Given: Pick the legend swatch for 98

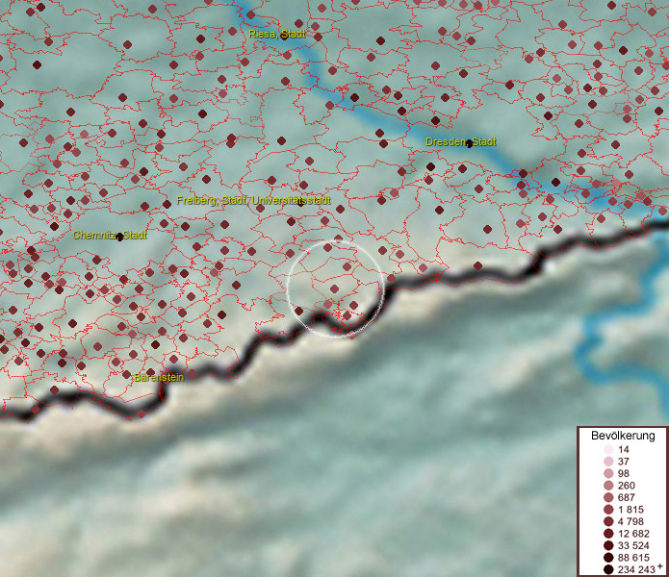Looking at the screenshot, I should tap(607, 473).
